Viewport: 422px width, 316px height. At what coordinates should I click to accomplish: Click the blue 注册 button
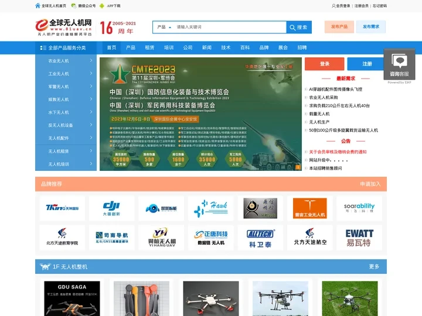coord(367,64)
